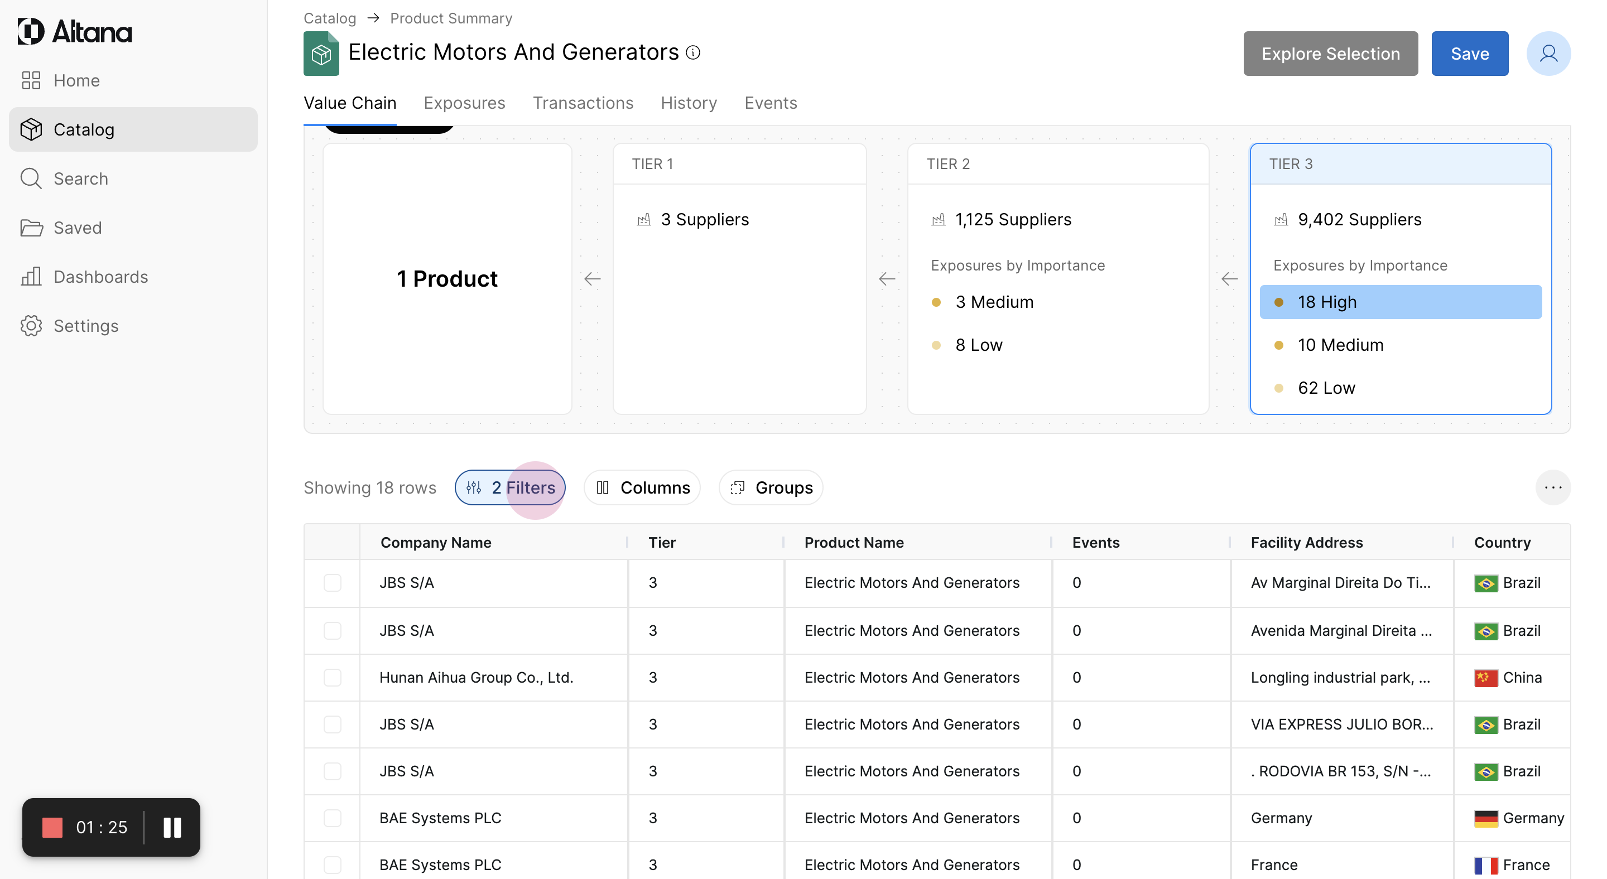Open Settings from the sidebar
The image size is (1607, 879).
point(85,326)
